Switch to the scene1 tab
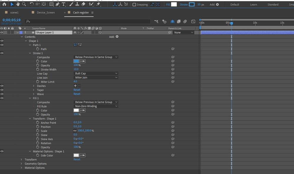The width and height of the screenshot is (294, 174). (x=14, y=13)
